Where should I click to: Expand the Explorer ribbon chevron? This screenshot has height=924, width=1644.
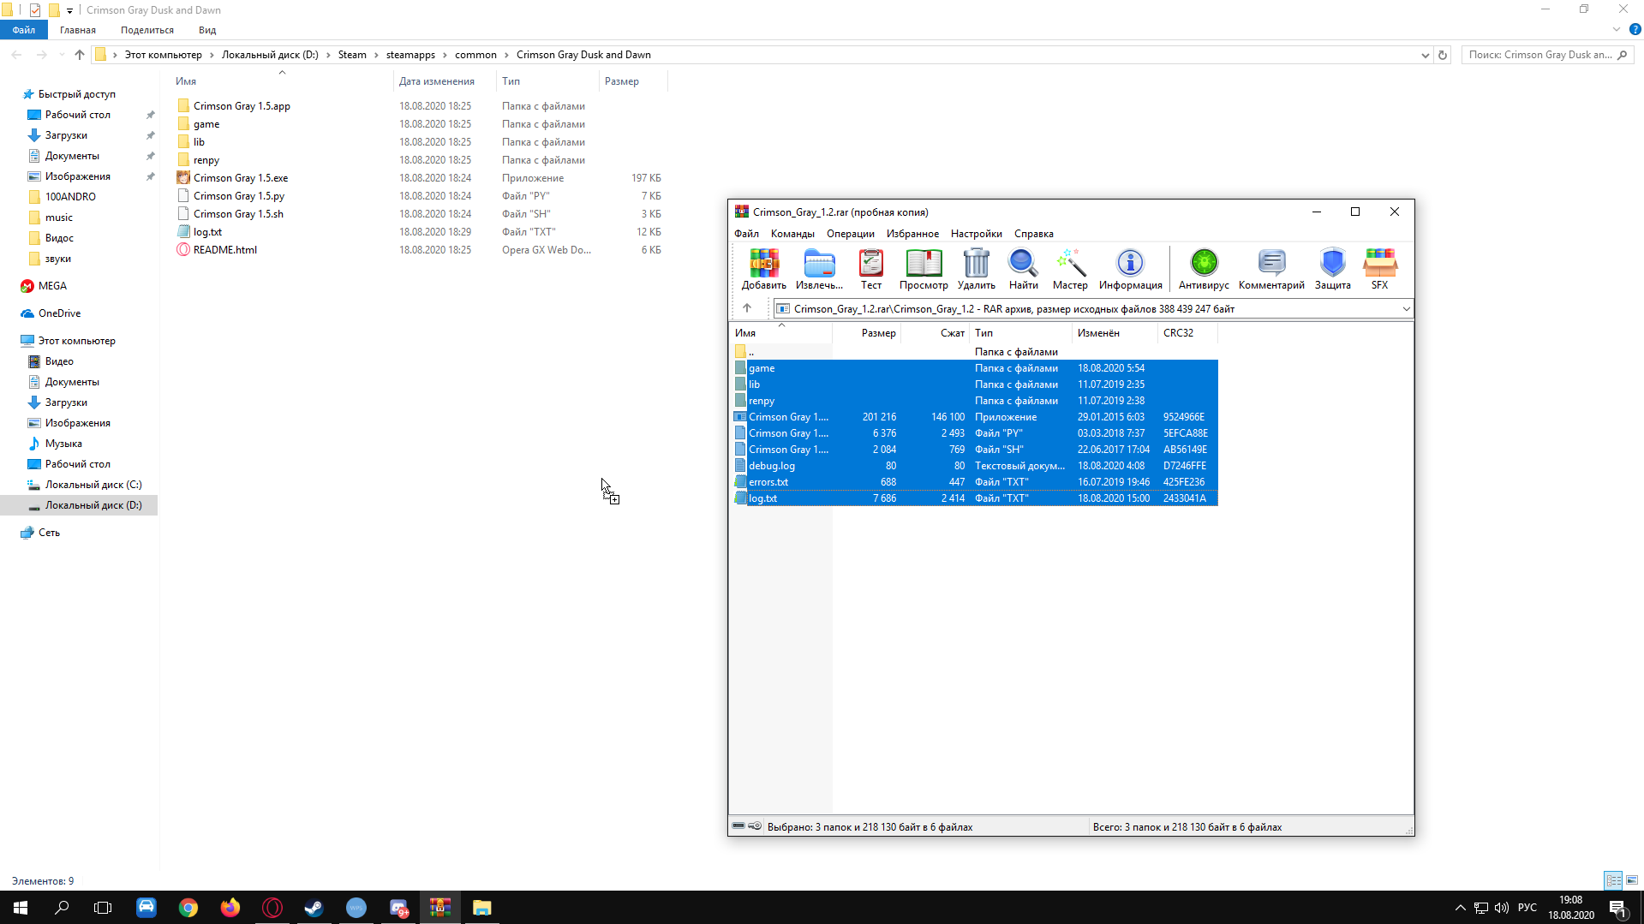click(x=1617, y=29)
